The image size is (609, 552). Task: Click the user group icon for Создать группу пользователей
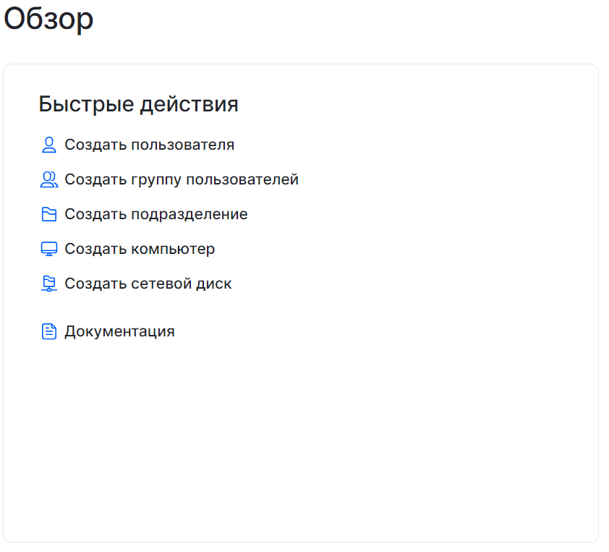pyautogui.click(x=48, y=179)
